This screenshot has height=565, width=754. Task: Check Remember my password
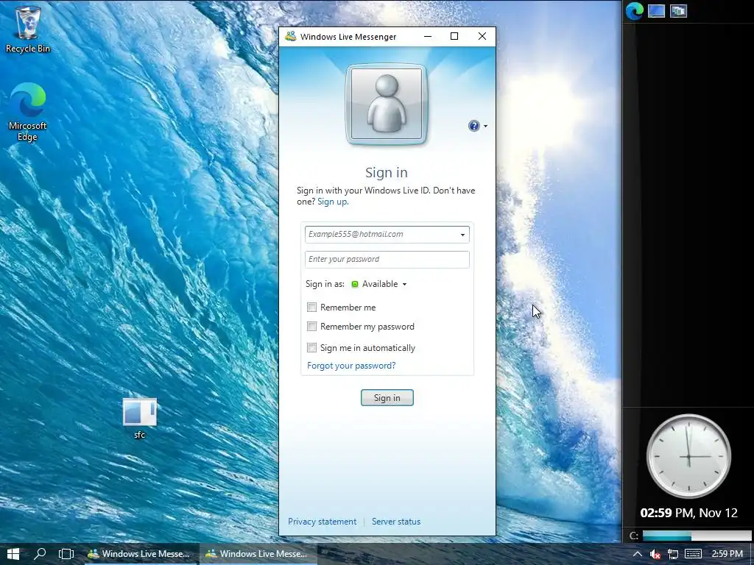point(311,326)
